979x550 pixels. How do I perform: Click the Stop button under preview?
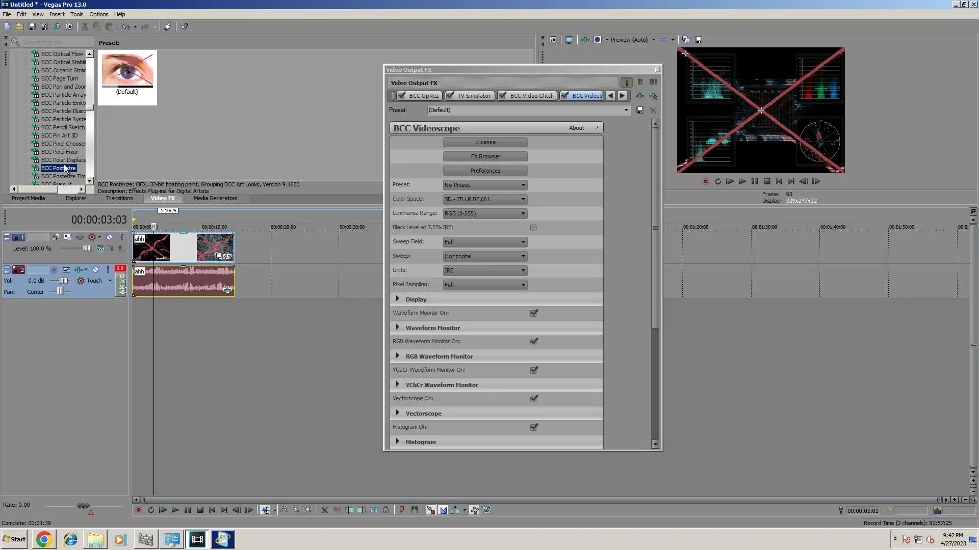coord(767,181)
